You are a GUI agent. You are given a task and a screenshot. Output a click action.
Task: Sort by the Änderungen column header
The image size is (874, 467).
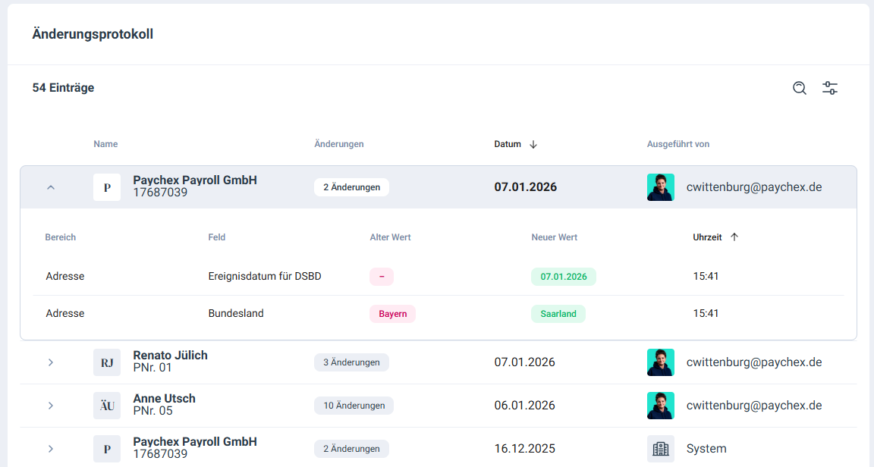[338, 144]
